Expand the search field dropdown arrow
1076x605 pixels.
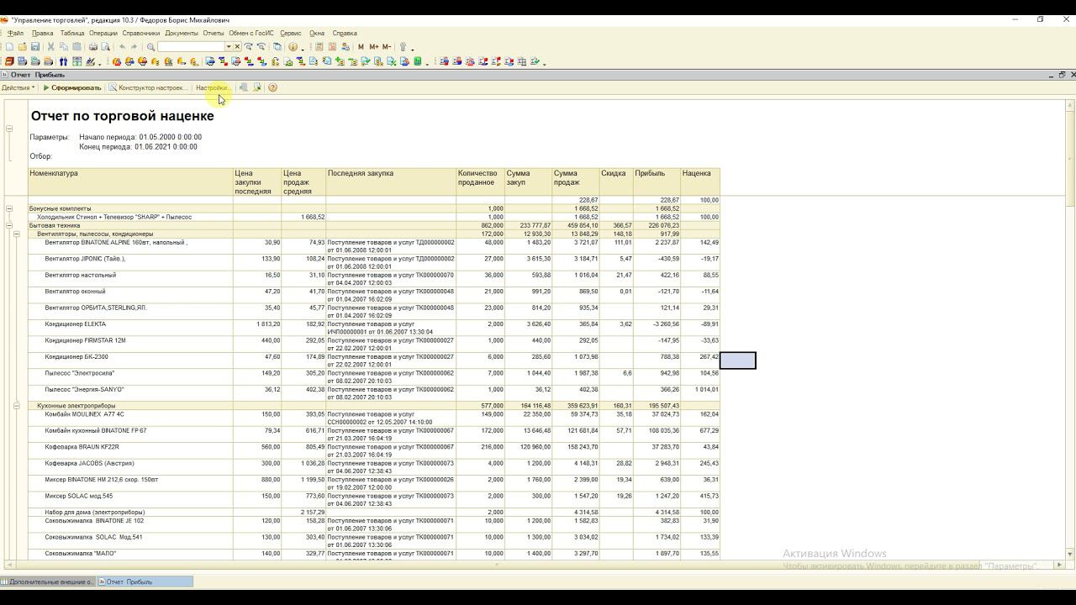click(x=228, y=47)
